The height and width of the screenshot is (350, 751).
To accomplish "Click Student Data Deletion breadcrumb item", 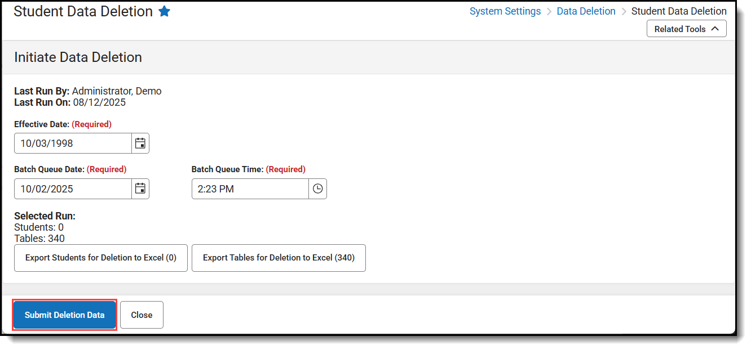I will click(x=678, y=11).
